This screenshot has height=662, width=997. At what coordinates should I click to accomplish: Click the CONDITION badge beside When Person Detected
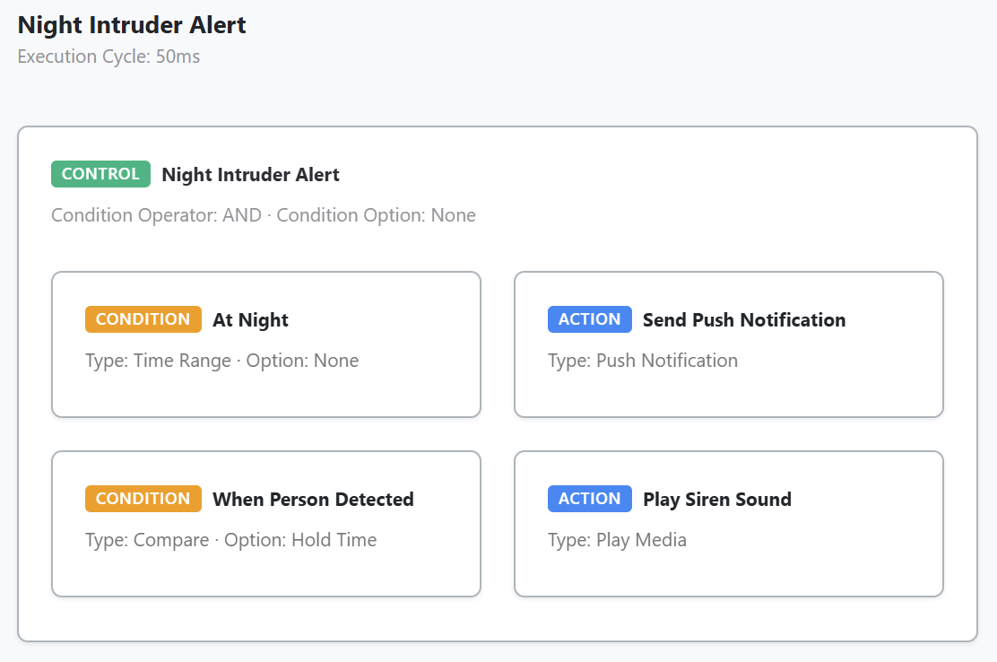pos(143,499)
